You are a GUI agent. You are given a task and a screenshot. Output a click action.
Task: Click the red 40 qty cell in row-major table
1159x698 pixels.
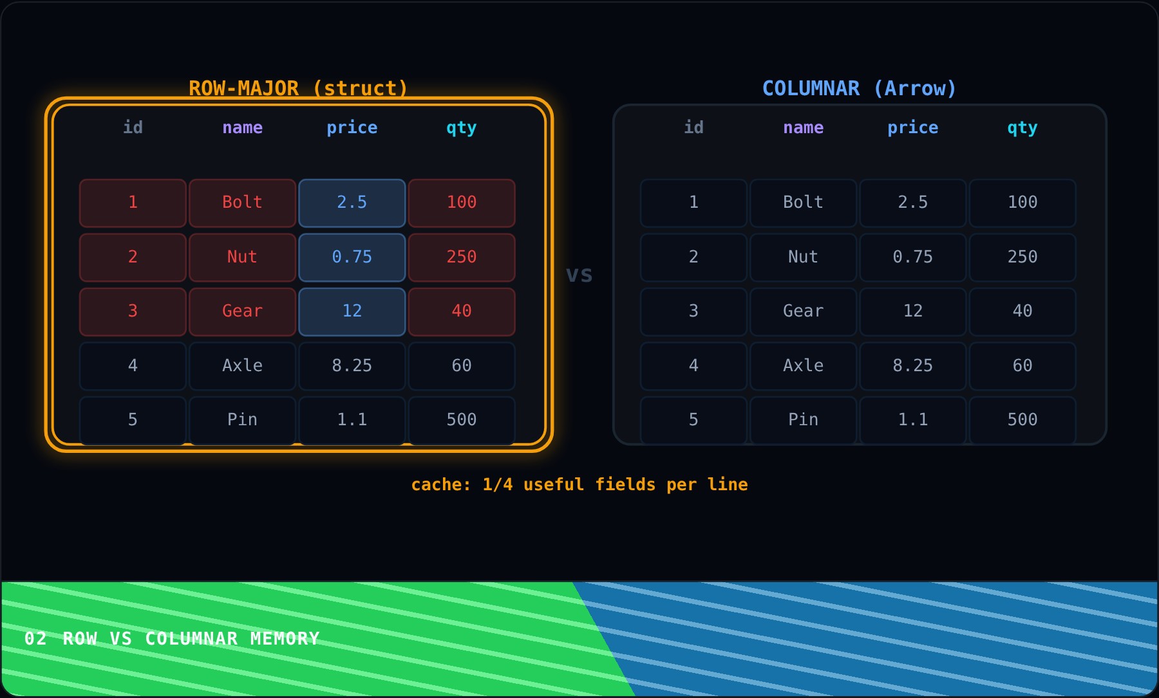coord(462,312)
